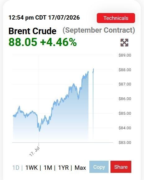
Task: Click the $83.00 axis label
Action: click(x=125, y=143)
